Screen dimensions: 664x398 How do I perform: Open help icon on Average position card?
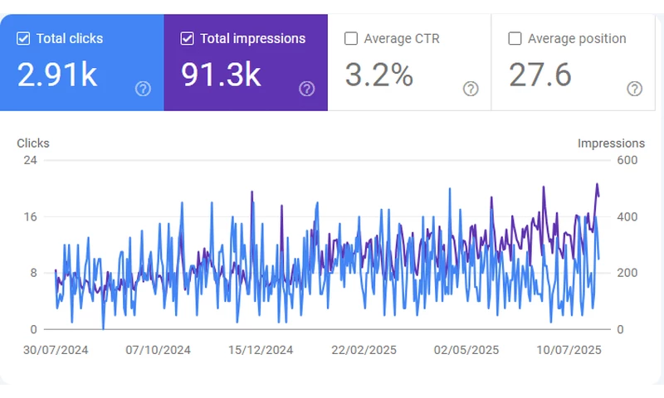point(634,89)
